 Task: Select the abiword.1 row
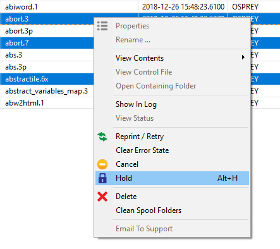140,7
